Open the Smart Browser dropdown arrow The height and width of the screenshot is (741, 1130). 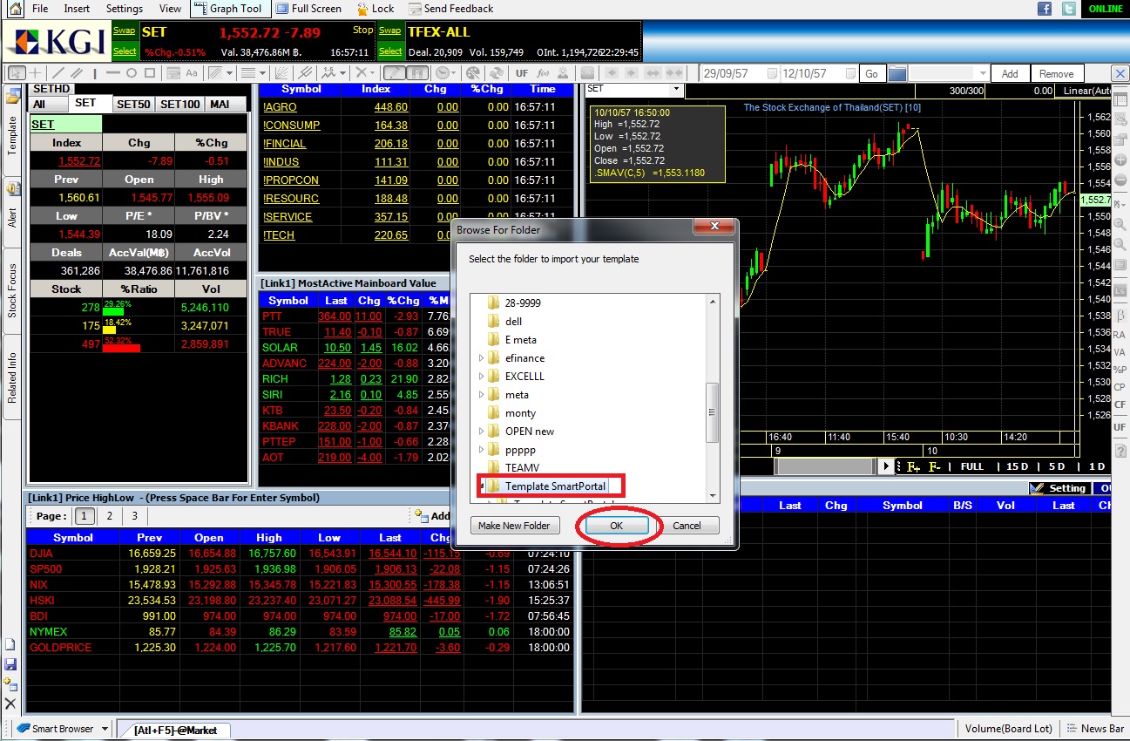[x=105, y=729]
